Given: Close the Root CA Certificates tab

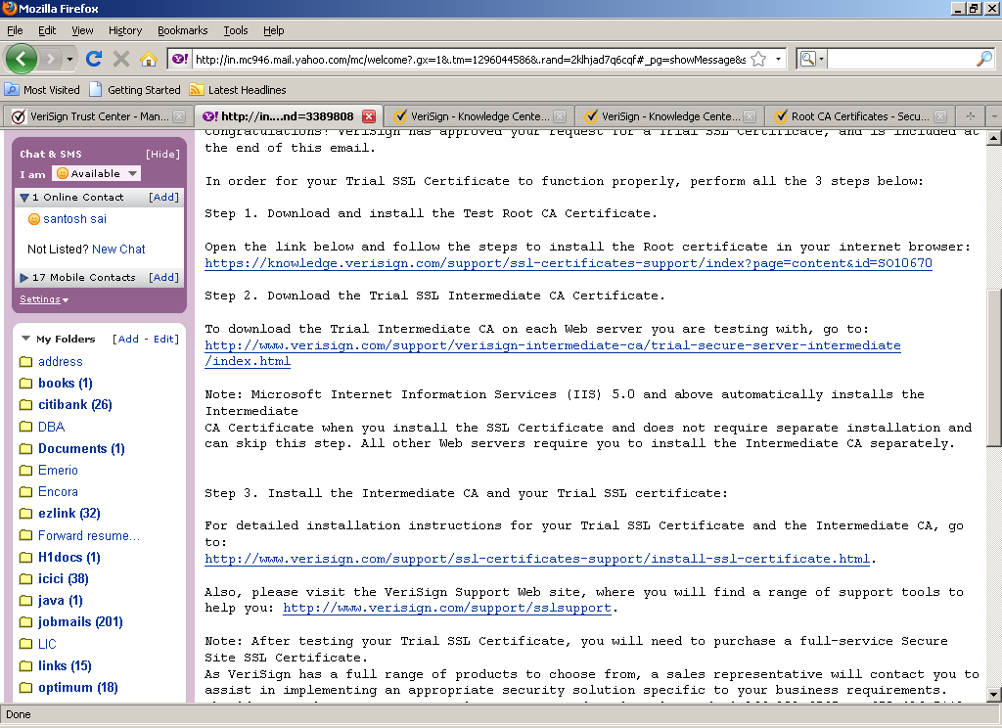Looking at the screenshot, I should coord(940,116).
